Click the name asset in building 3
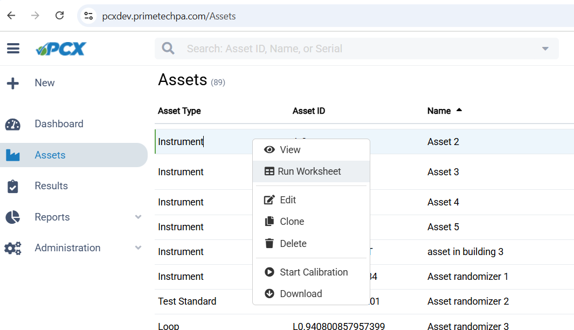This screenshot has height=330, width=574. click(x=465, y=252)
